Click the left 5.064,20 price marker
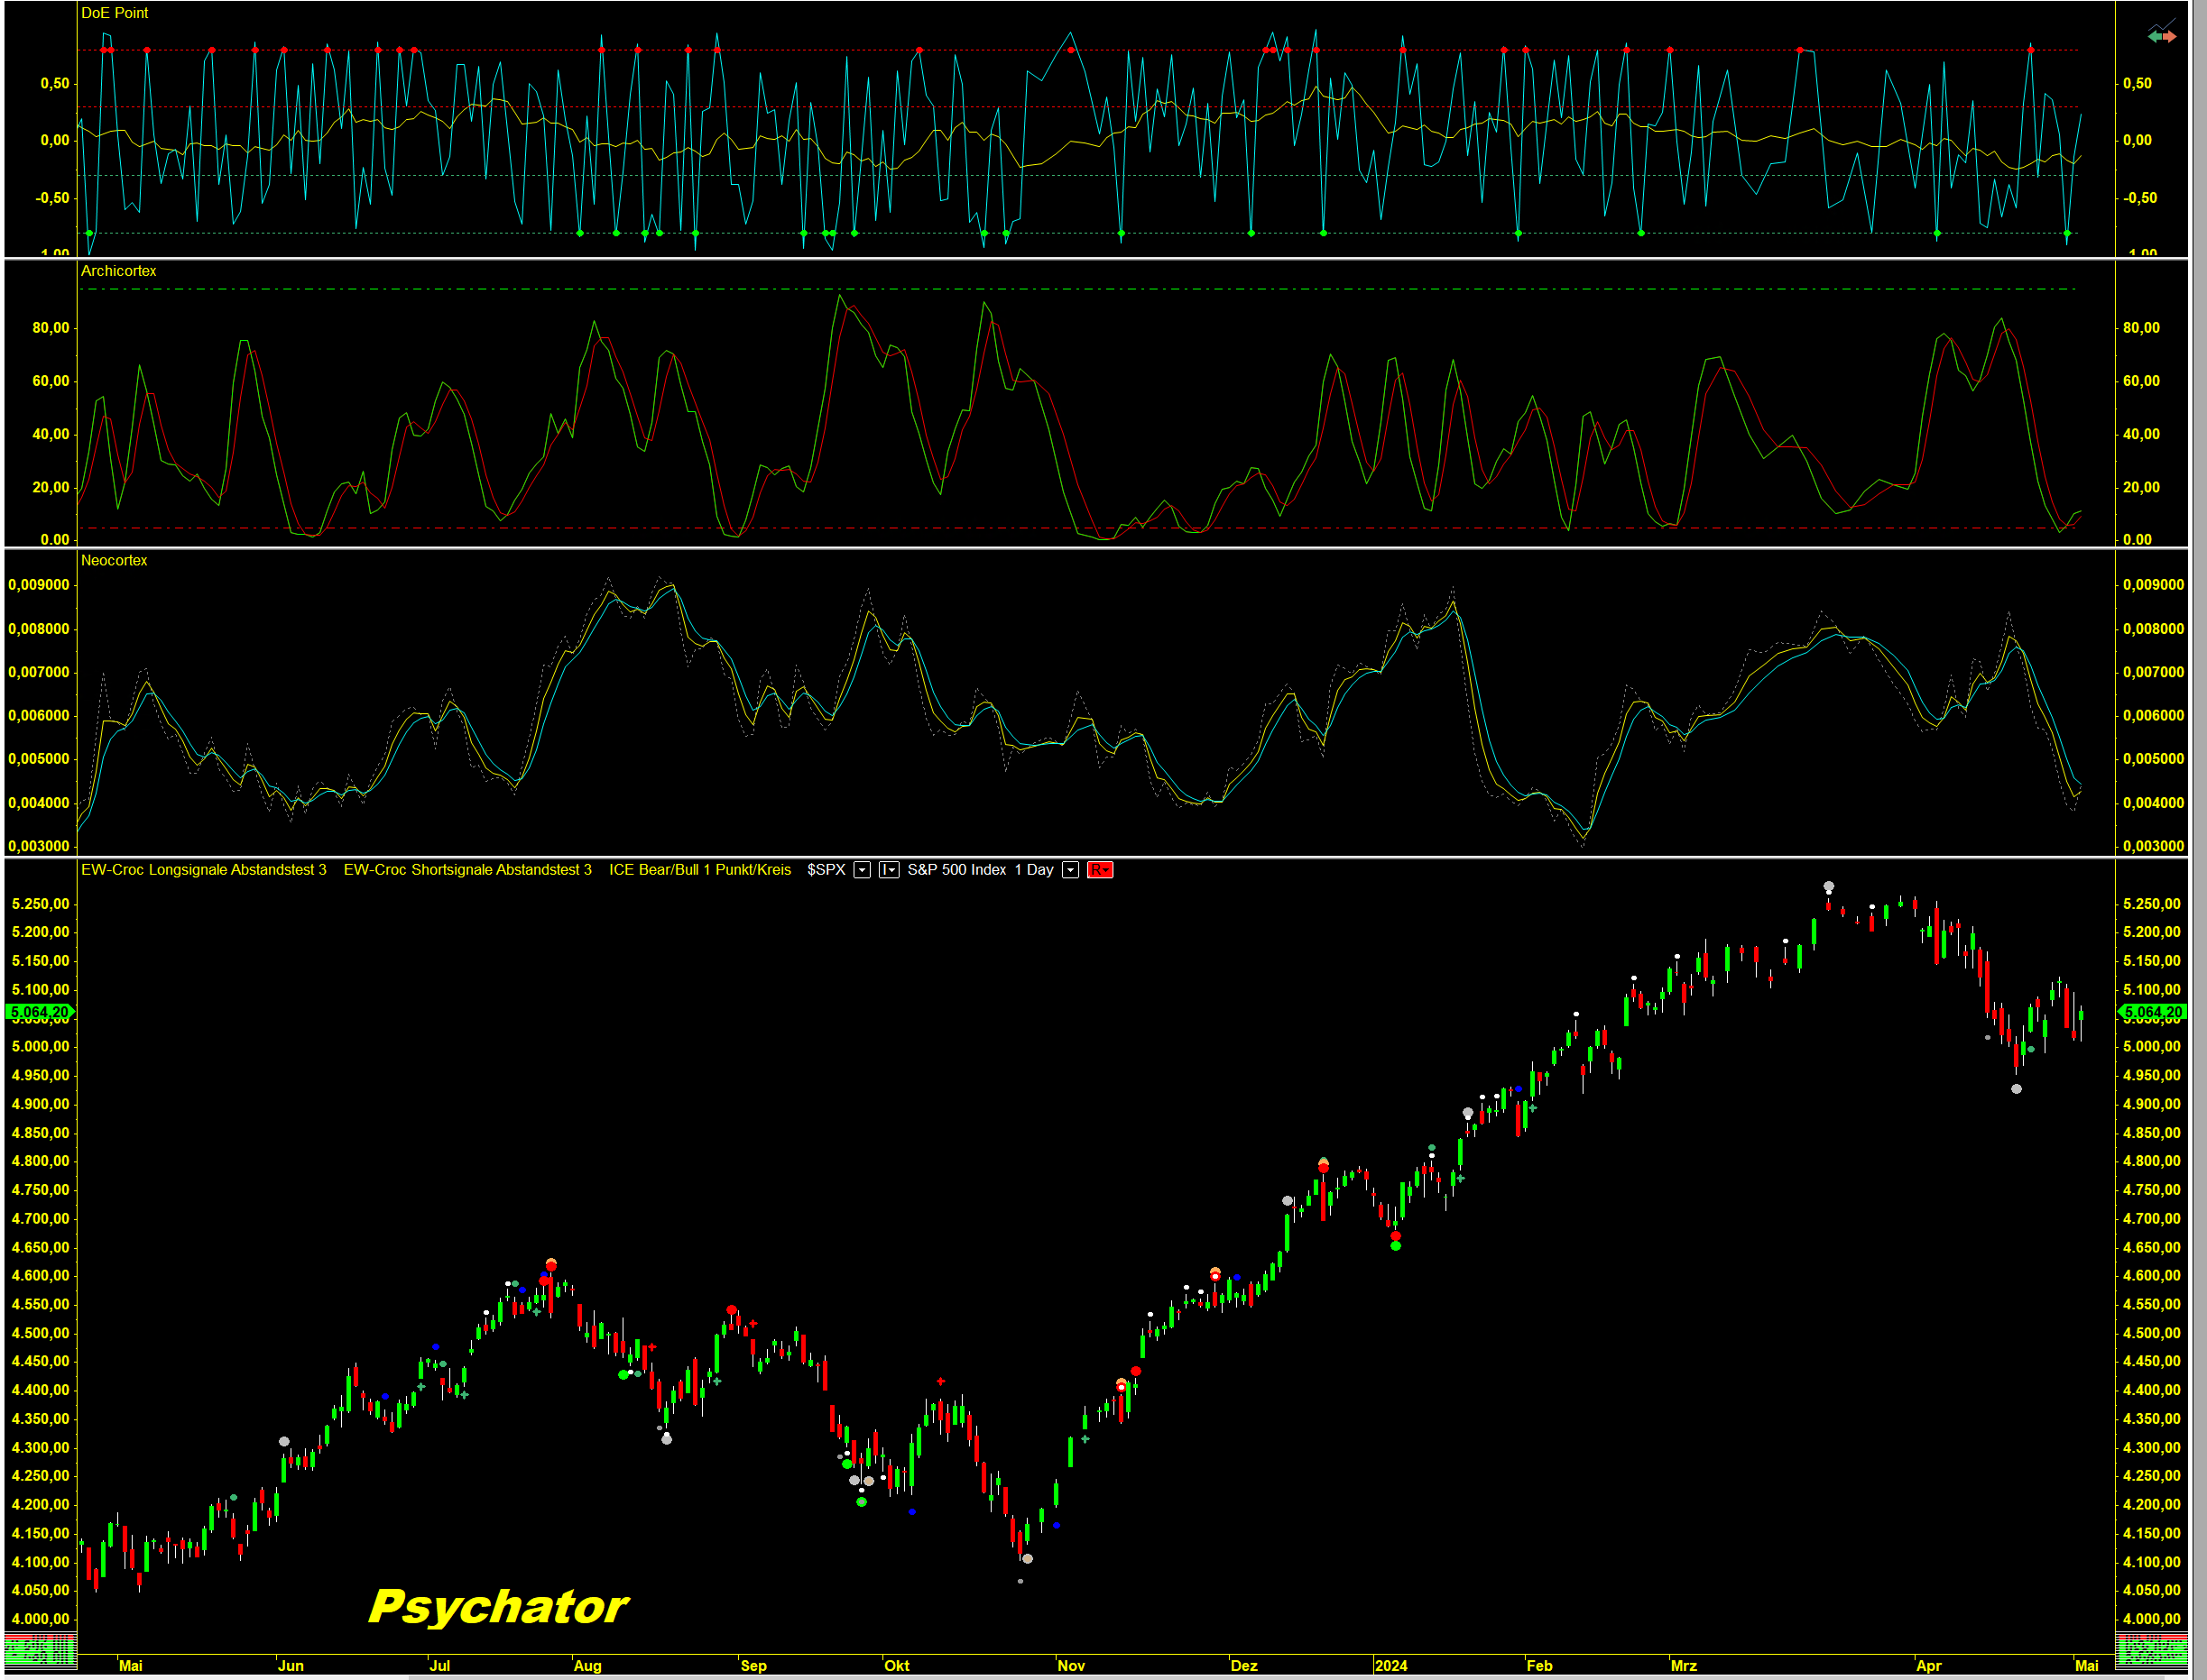Screen dimensions: 2207x1680 click(x=40, y=1012)
